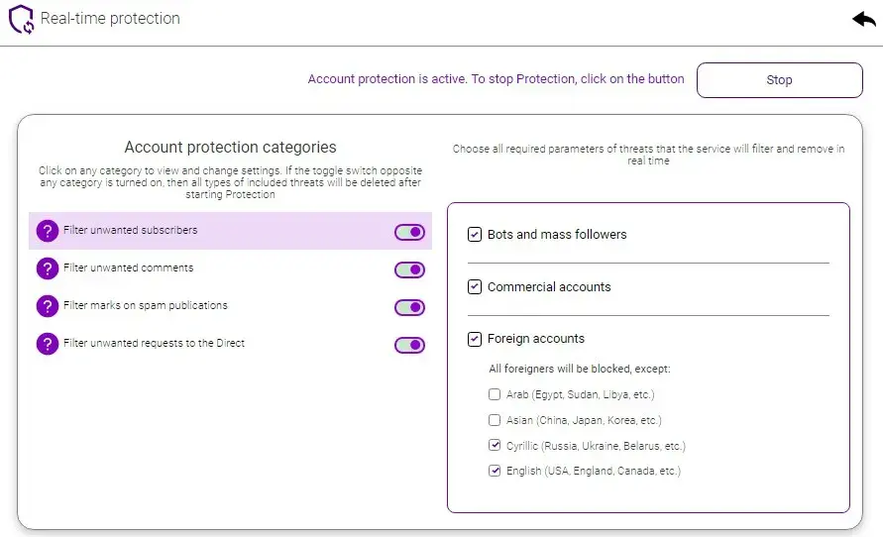Viewport: 883px width, 537px height.
Task: Enable the Arab language exception checkbox
Action: click(495, 394)
